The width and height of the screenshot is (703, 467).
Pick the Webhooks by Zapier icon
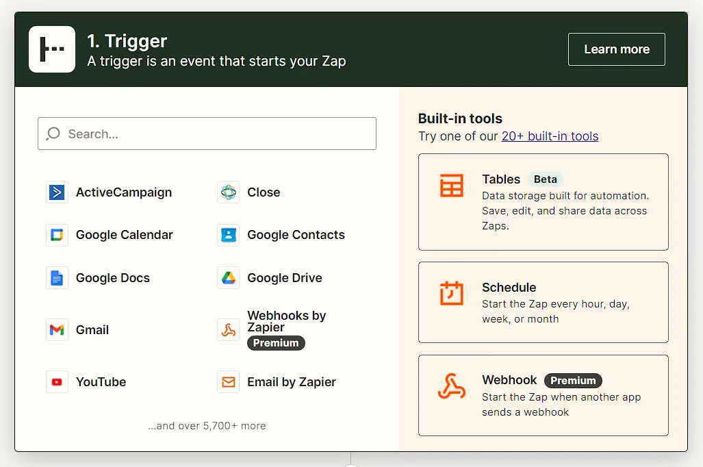pos(228,330)
